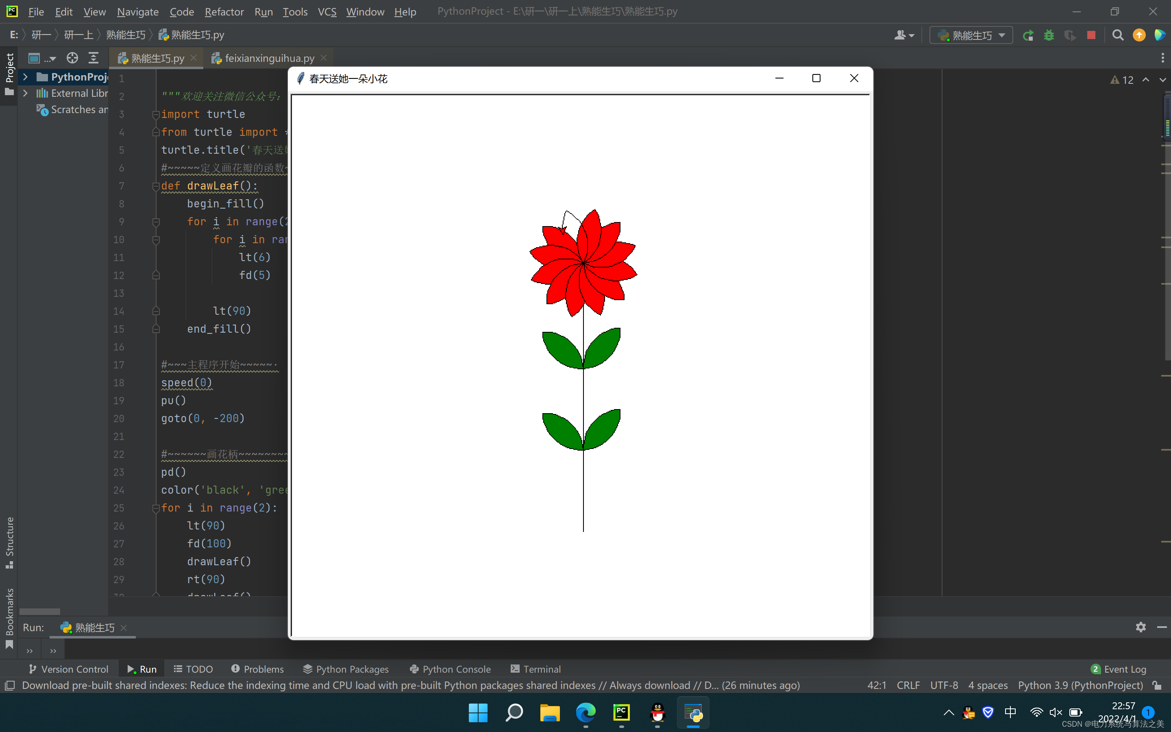Image resolution: width=1171 pixels, height=732 pixels.
Task: Click the IDE update orange arrow icon
Action: point(1139,35)
